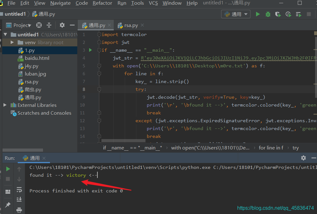Go down the stack trace arrow
317x214 pixels.
[x=19, y=179]
